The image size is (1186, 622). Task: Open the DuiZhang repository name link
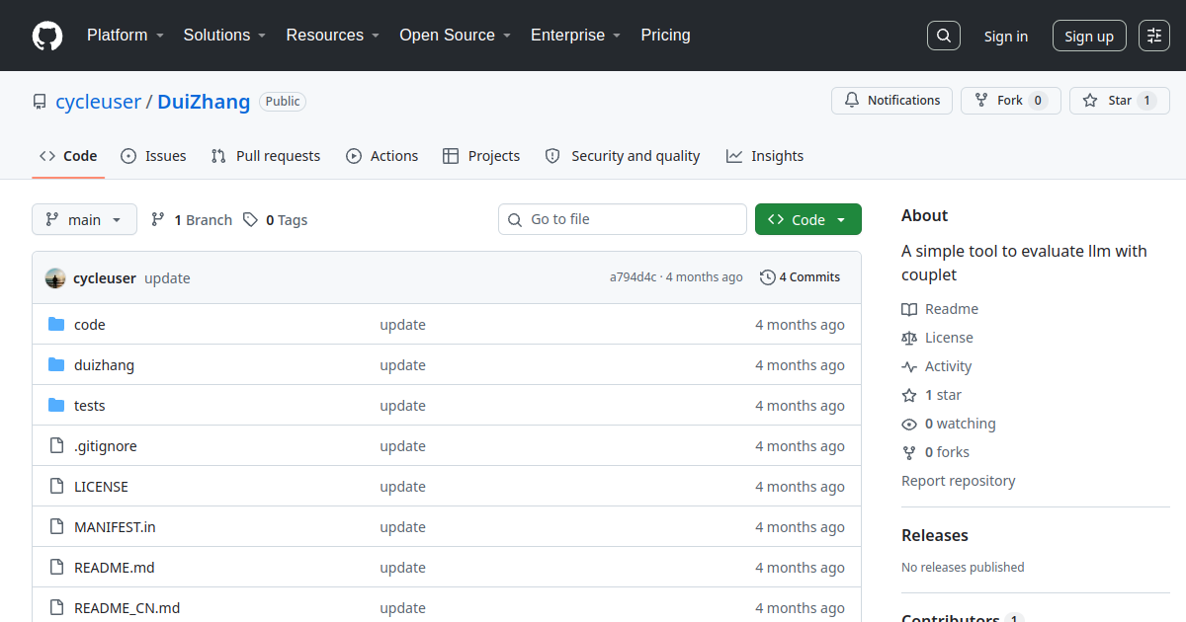click(204, 102)
